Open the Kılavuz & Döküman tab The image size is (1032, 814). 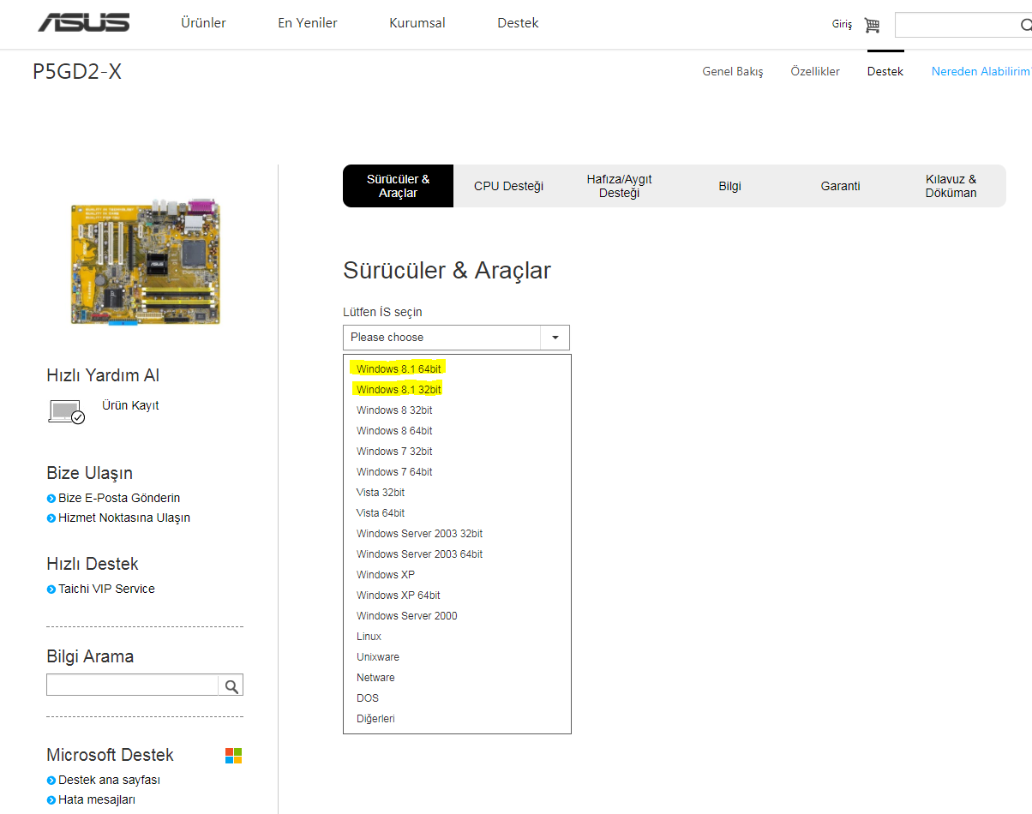pyautogui.click(x=951, y=186)
